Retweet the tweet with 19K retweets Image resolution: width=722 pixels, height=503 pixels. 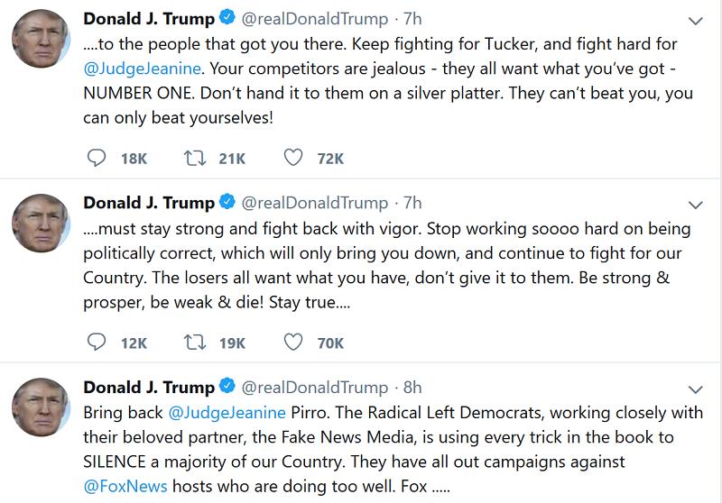pyautogui.click(x=193, y=342)
